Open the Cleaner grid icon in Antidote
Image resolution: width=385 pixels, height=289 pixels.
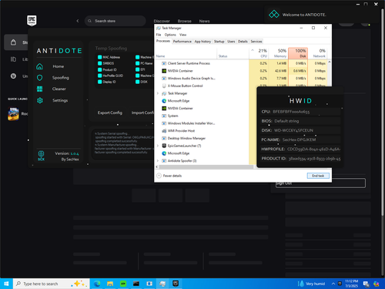coord(39,89)
